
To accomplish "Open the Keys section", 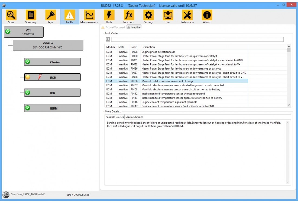I will (50, 15).
